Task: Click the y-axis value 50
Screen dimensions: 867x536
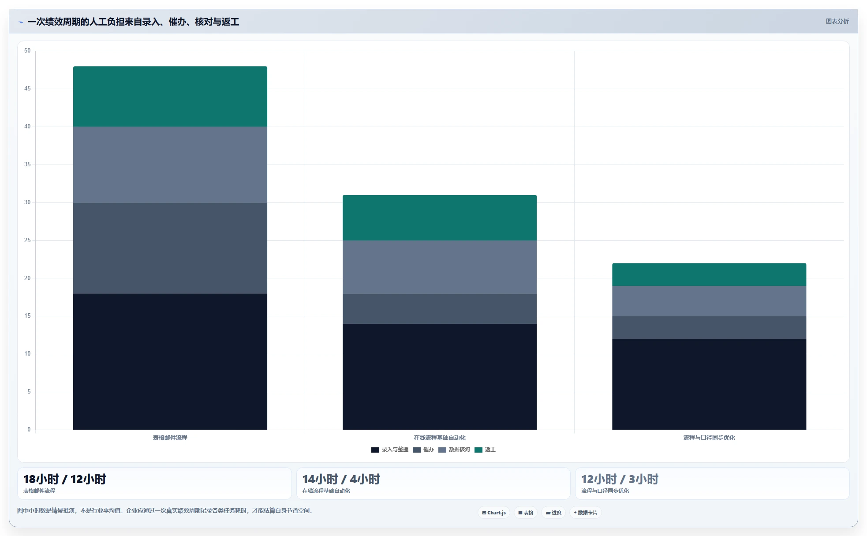Action: [x=27, y=51]
